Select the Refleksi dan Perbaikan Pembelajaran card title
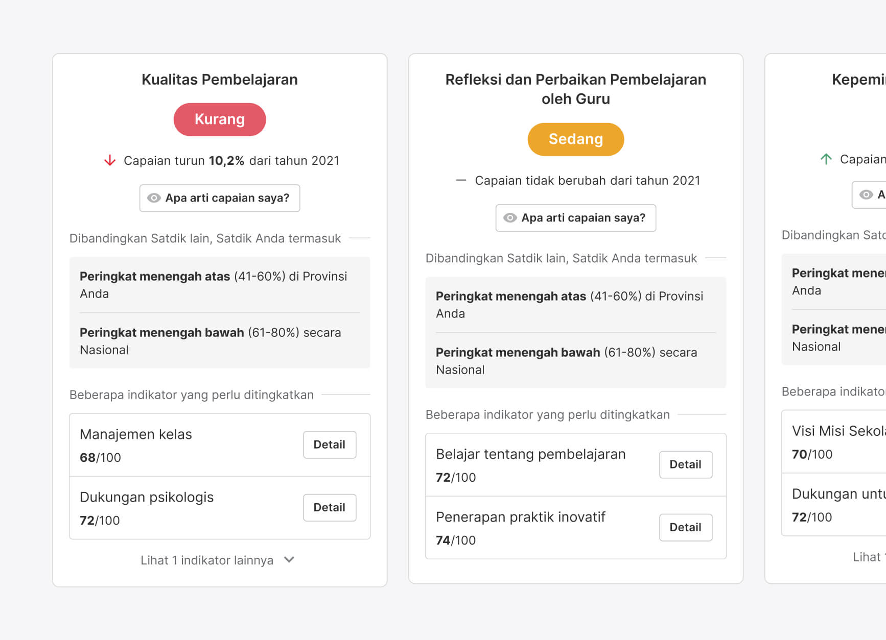Viewport: 886px width, 640px height. coord(575,89)
